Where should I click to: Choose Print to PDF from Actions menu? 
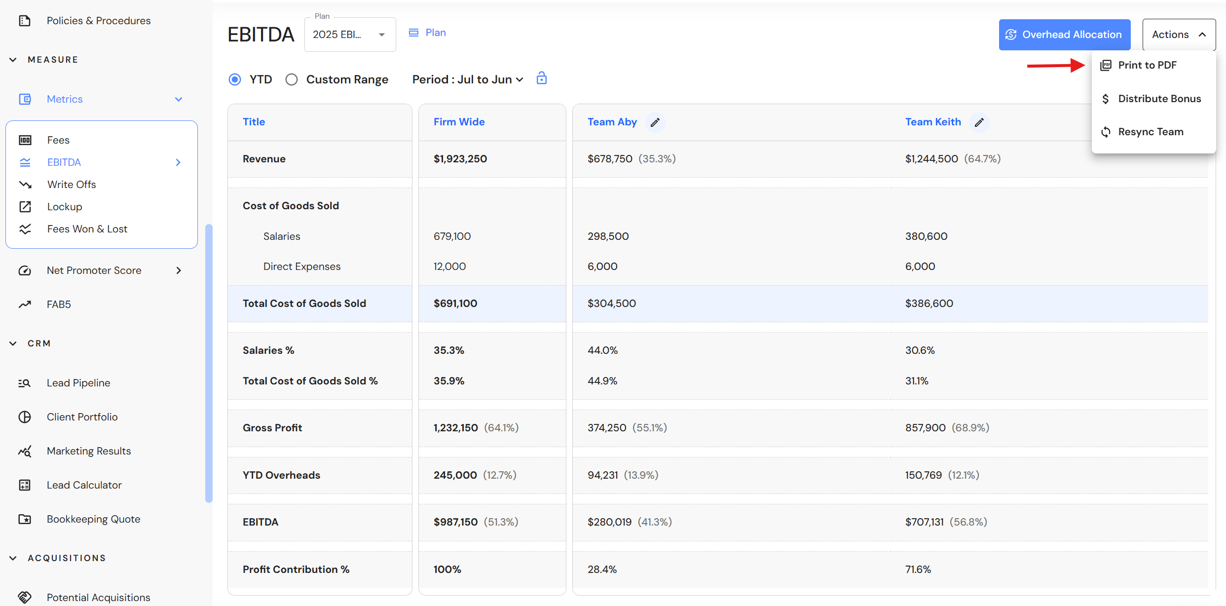tap(1147, 65)
